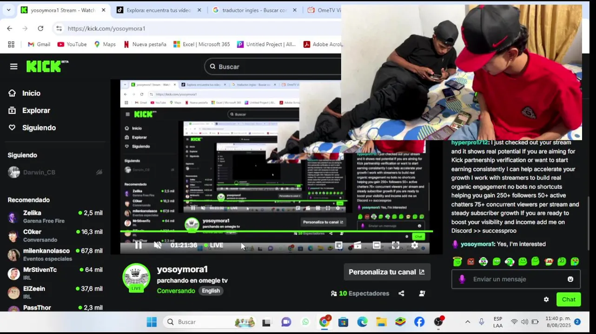
Task: Open milenkanolasco recommended channel
Action: (55, 255)
